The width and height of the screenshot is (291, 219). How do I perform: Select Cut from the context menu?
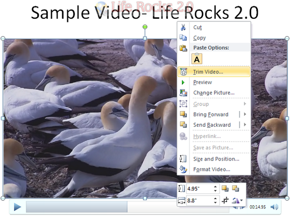(x=214, y=28)
